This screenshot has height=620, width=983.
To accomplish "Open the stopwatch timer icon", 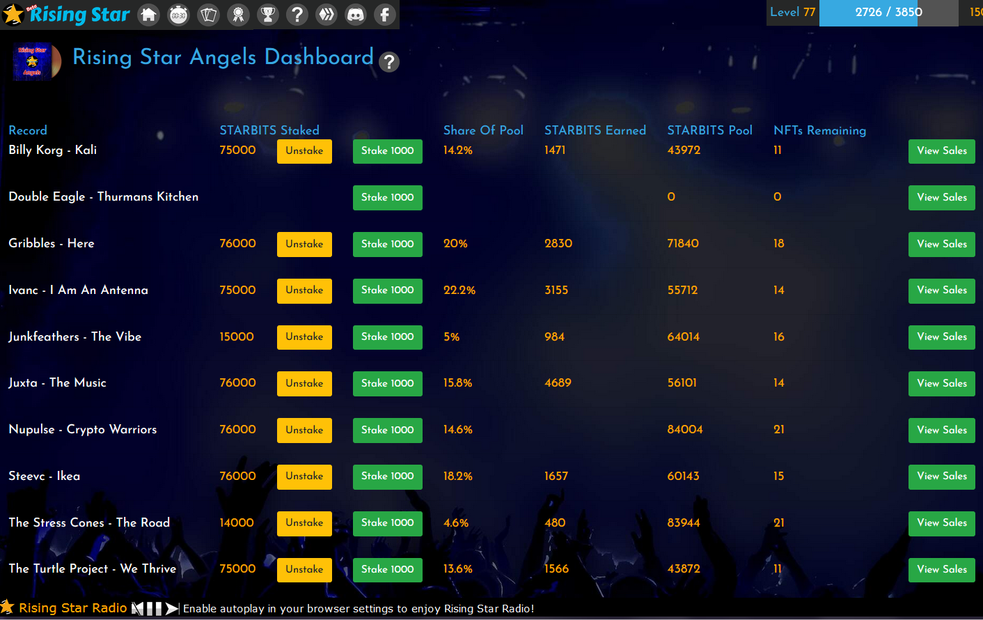I will point(179,15).
